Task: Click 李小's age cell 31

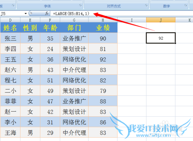Action: point(50,122)
